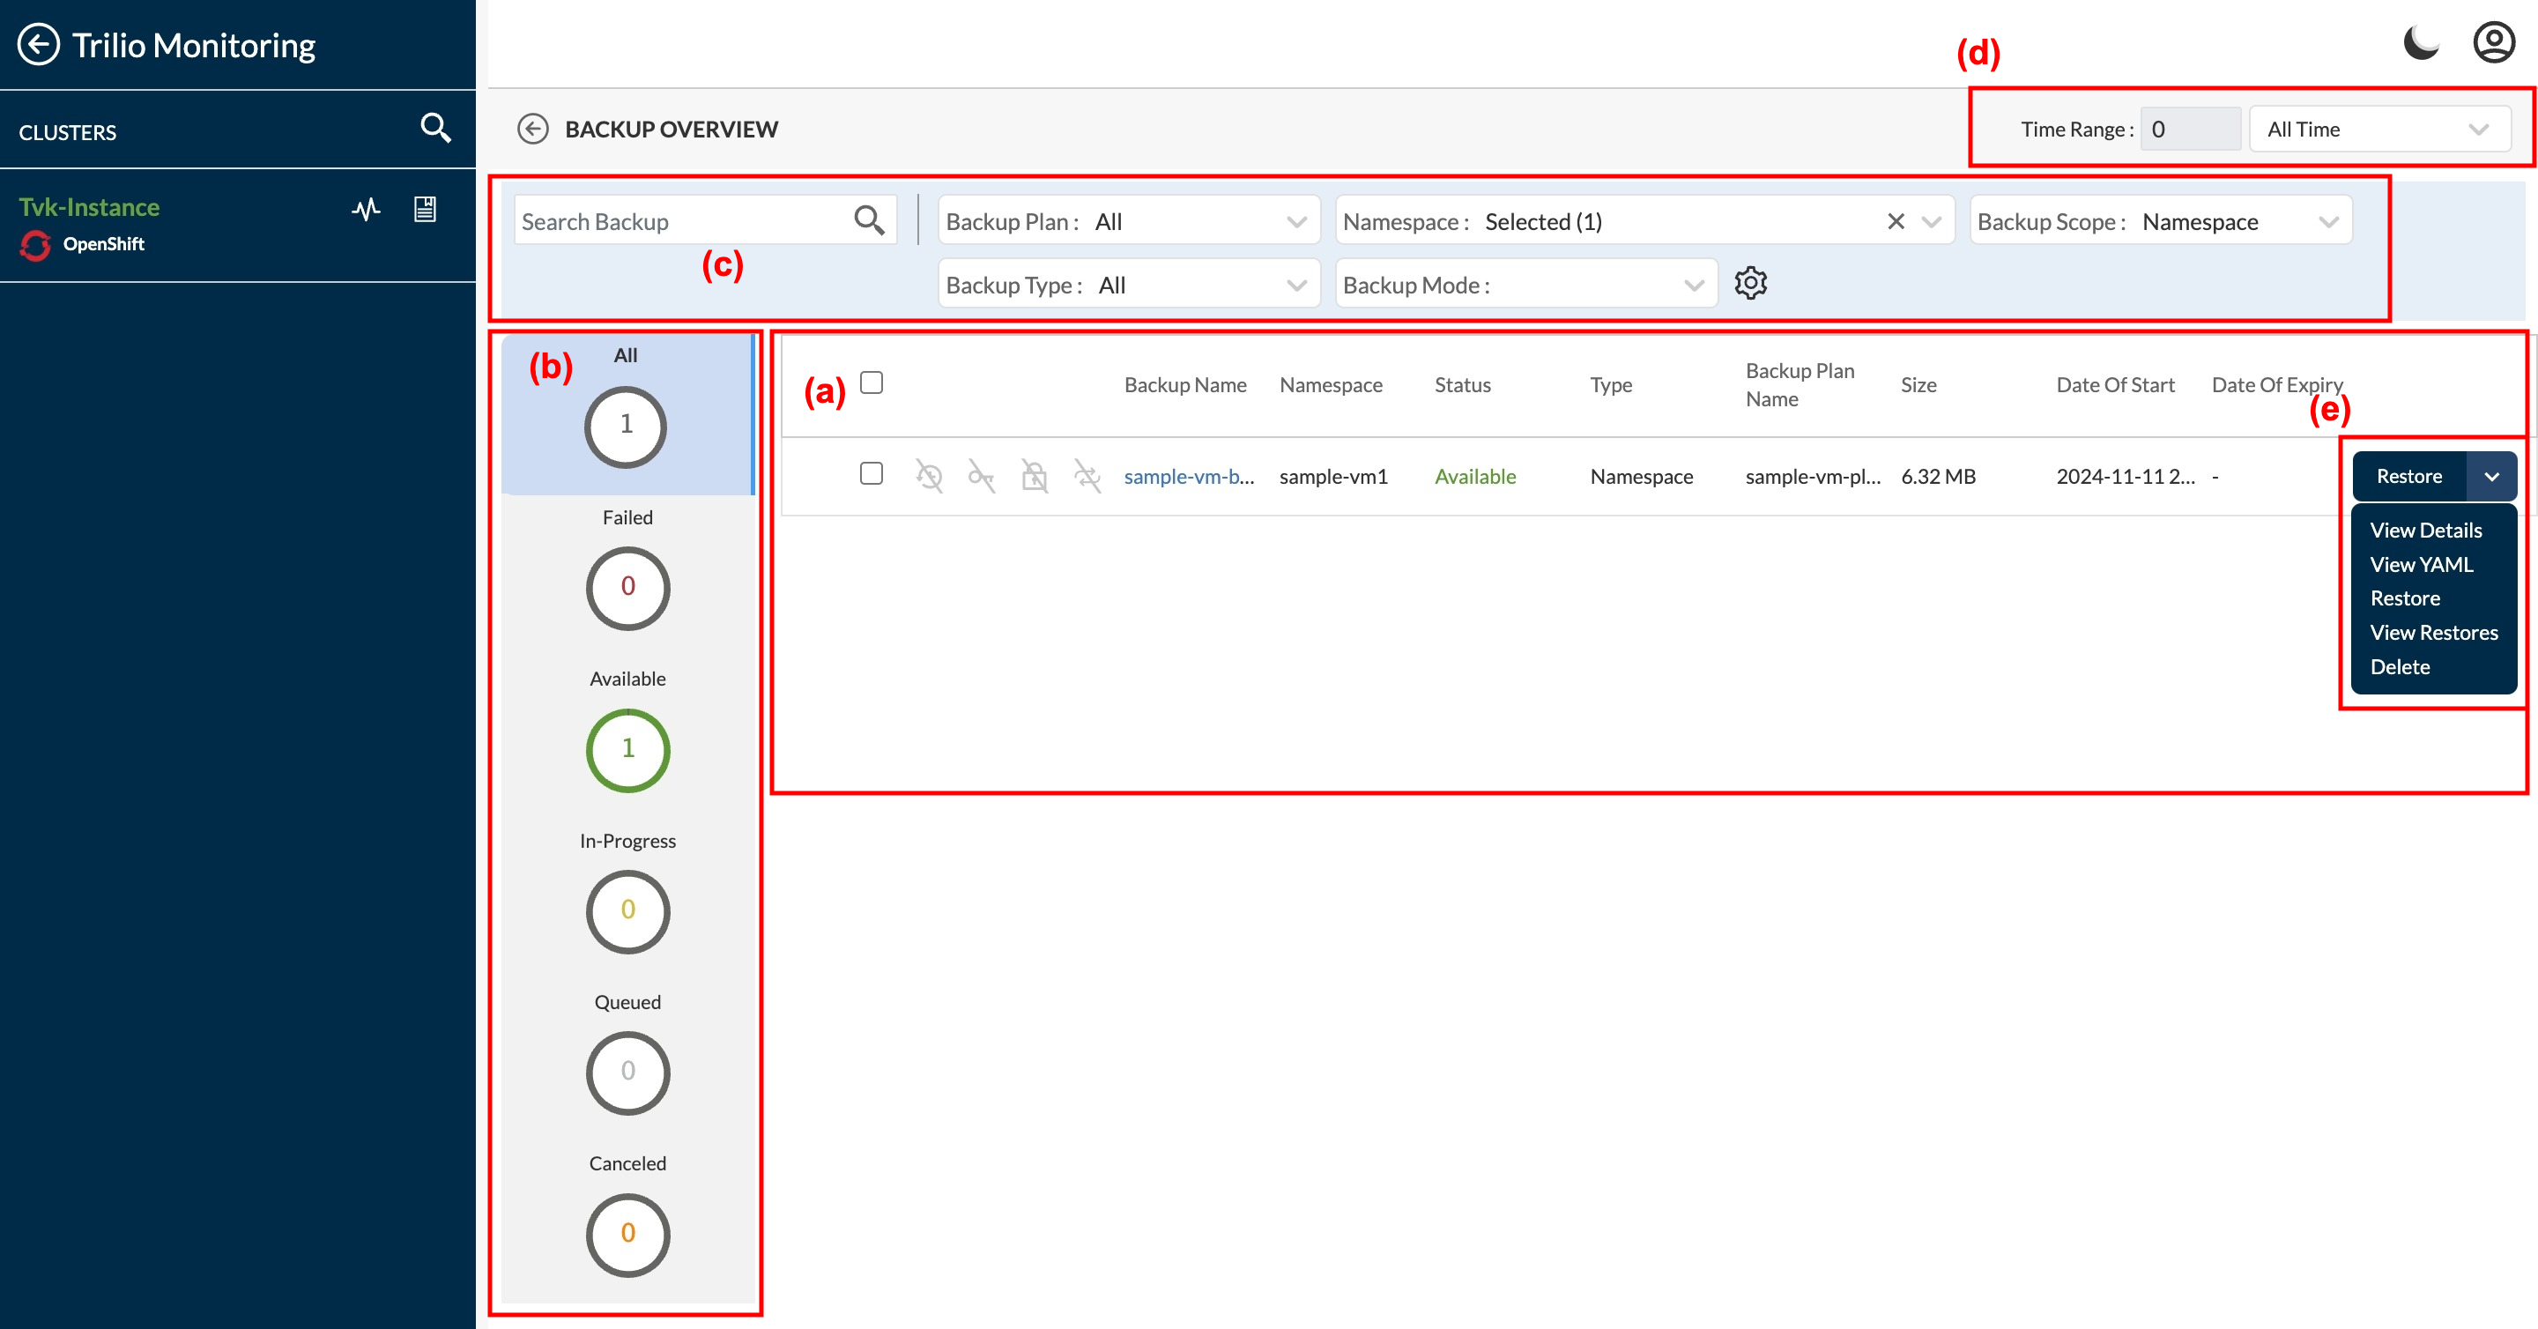Filter by Canceled backups status
Image resolution: width=2538 pixels, height=1329 pixels.
(627, 1218)
